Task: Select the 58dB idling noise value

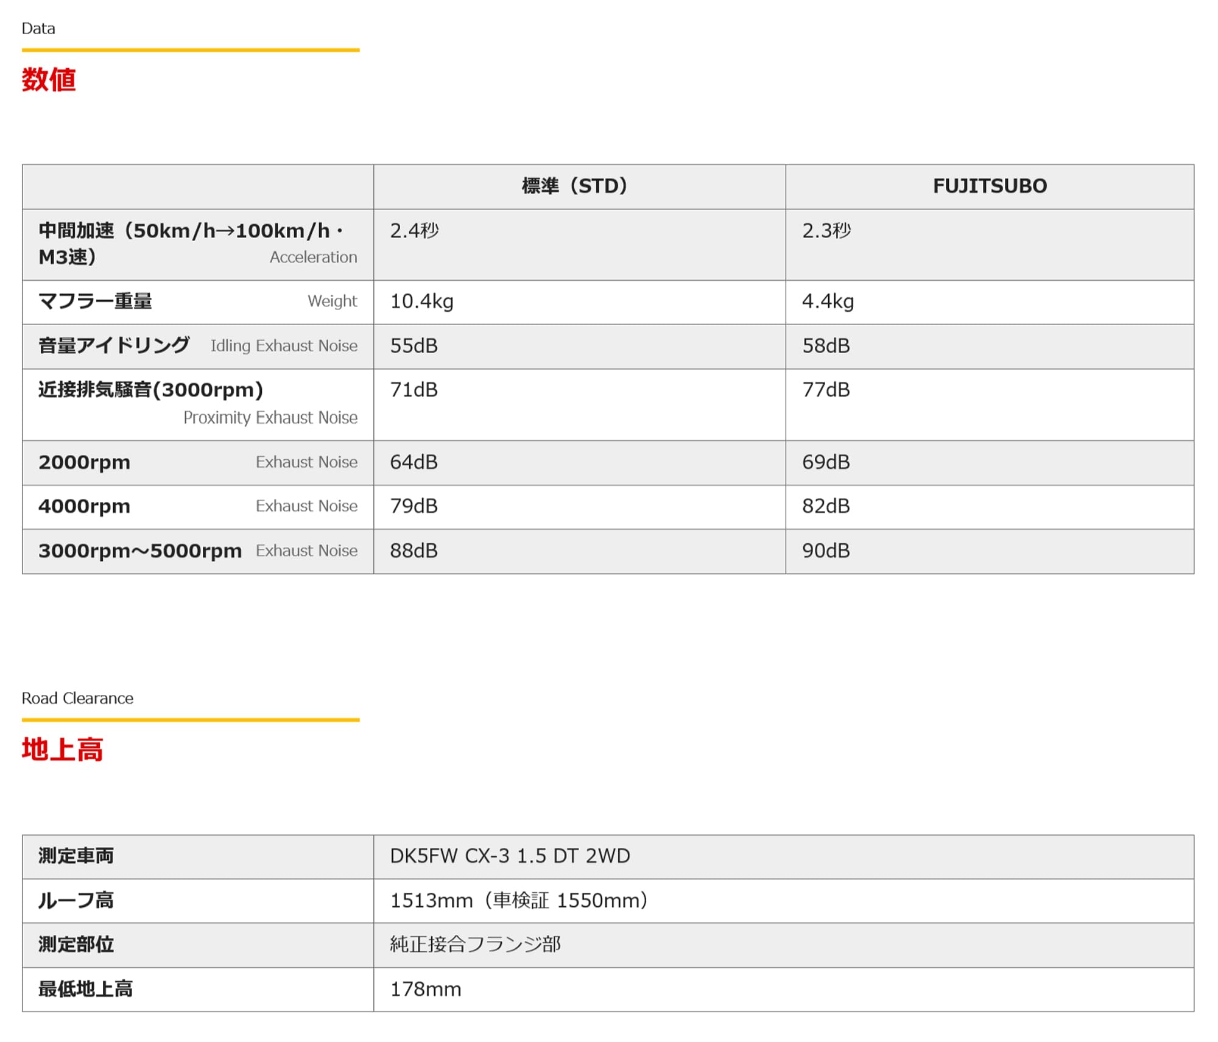Action: tap(826, 346)
